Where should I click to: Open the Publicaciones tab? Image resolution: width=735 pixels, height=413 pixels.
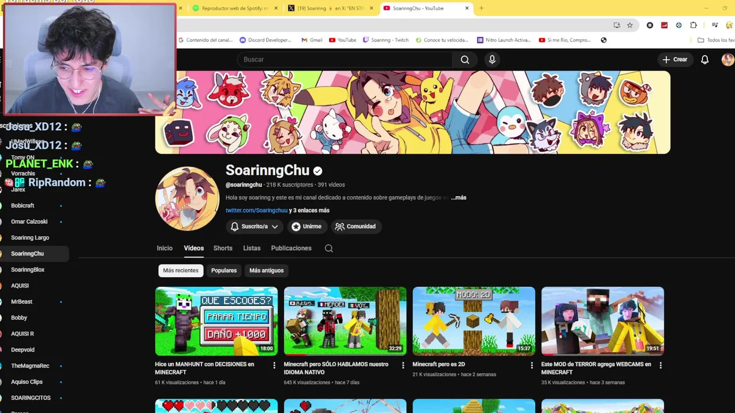pos(291,248)
